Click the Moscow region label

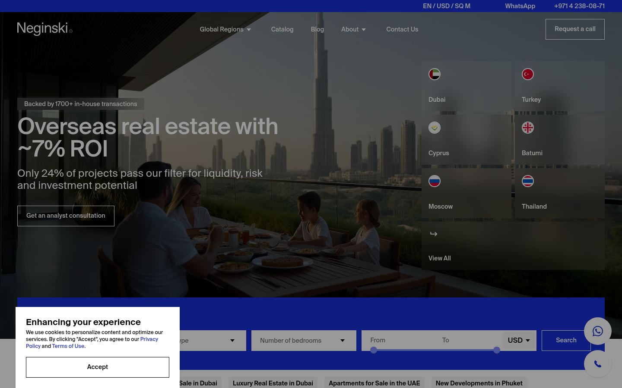[x=441, y=207]
